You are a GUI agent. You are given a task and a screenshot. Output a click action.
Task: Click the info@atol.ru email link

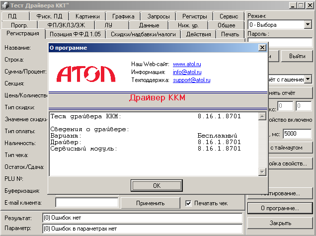pyautogui.click(x=187, y=72)
